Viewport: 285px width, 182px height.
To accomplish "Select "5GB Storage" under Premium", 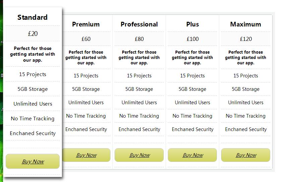I will 86,89.
